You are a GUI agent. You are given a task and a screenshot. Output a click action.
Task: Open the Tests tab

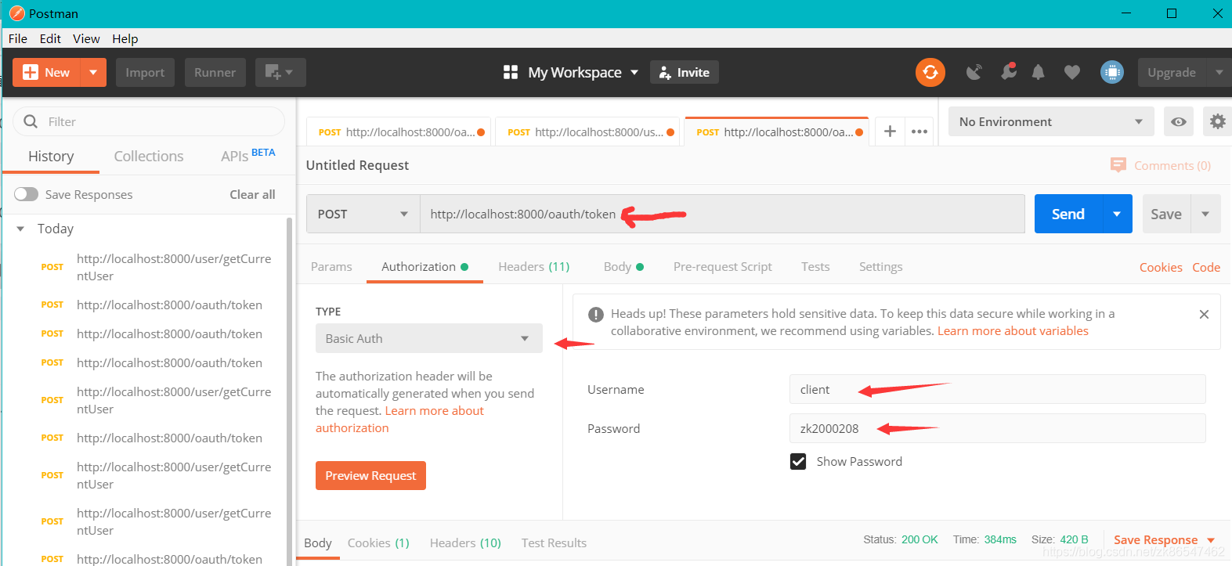point(815,267)
